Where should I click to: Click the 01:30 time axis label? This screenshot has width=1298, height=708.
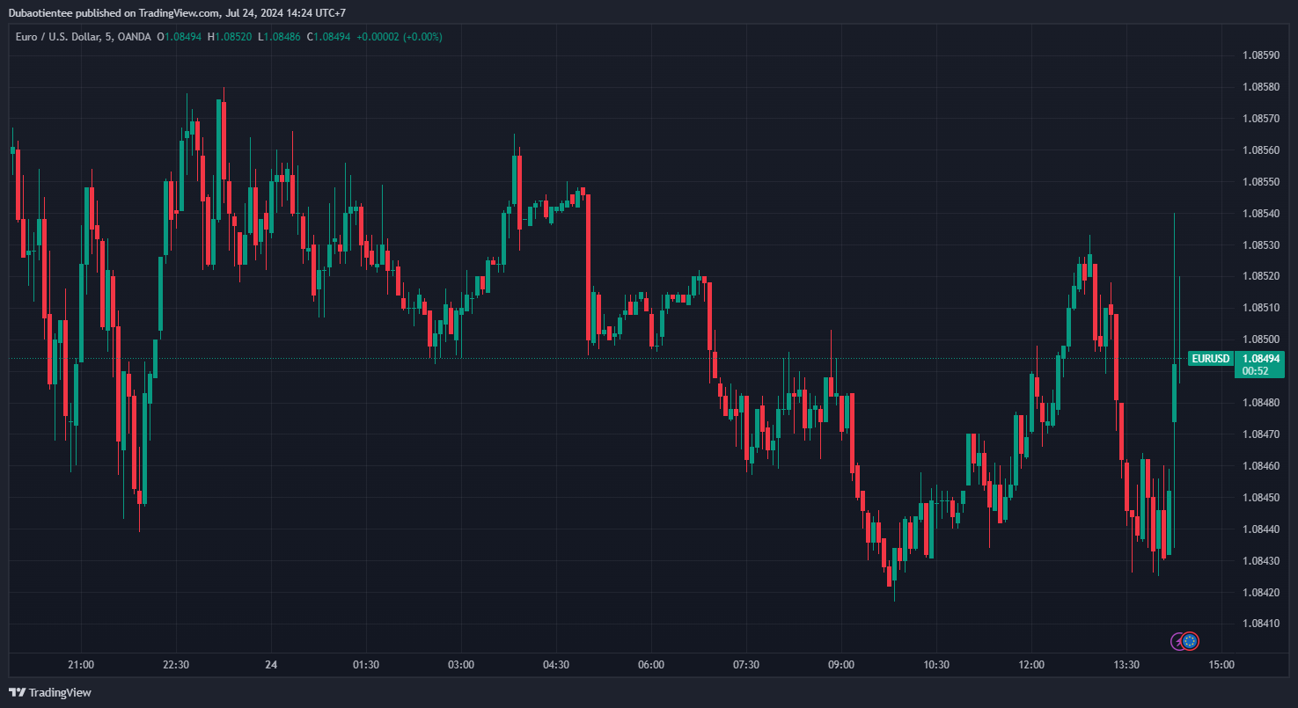tap(366, 665)
